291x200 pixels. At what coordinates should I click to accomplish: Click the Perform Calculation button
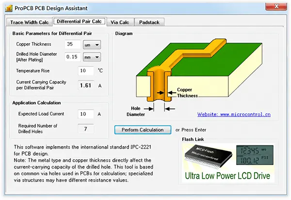(143, 130)
